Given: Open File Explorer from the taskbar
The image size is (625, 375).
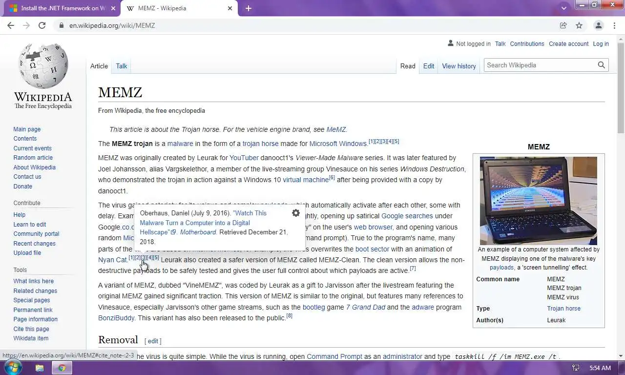Looking at the screenshot, I should (40, 368).
